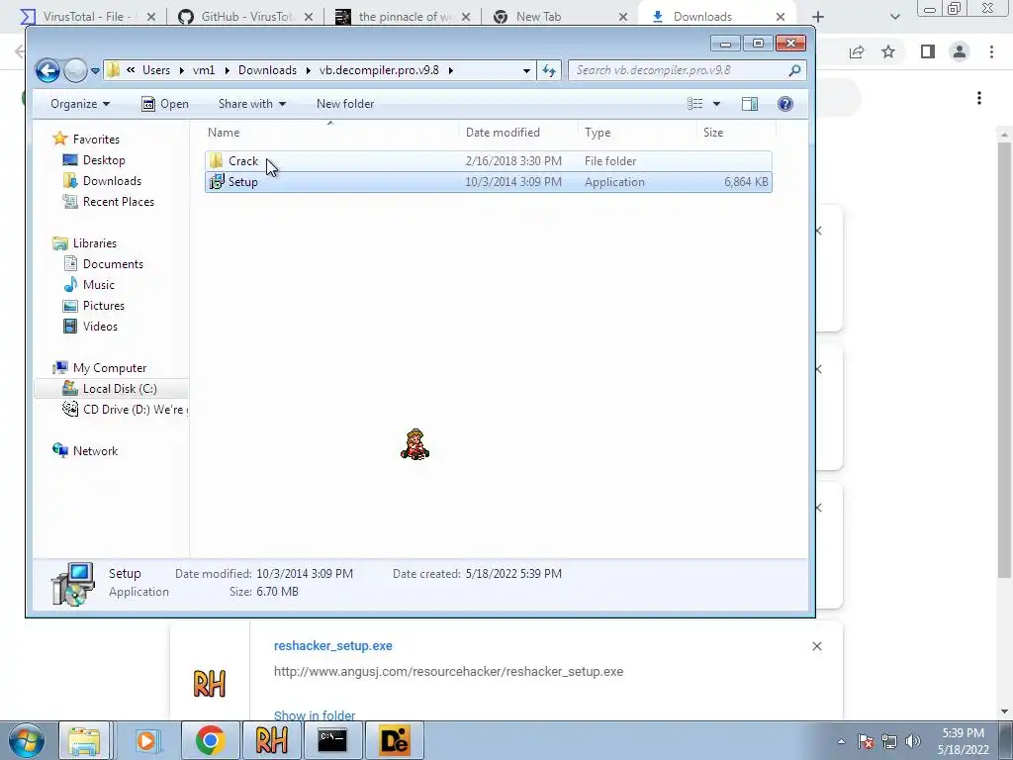Open the Documents library

(113, 263)
